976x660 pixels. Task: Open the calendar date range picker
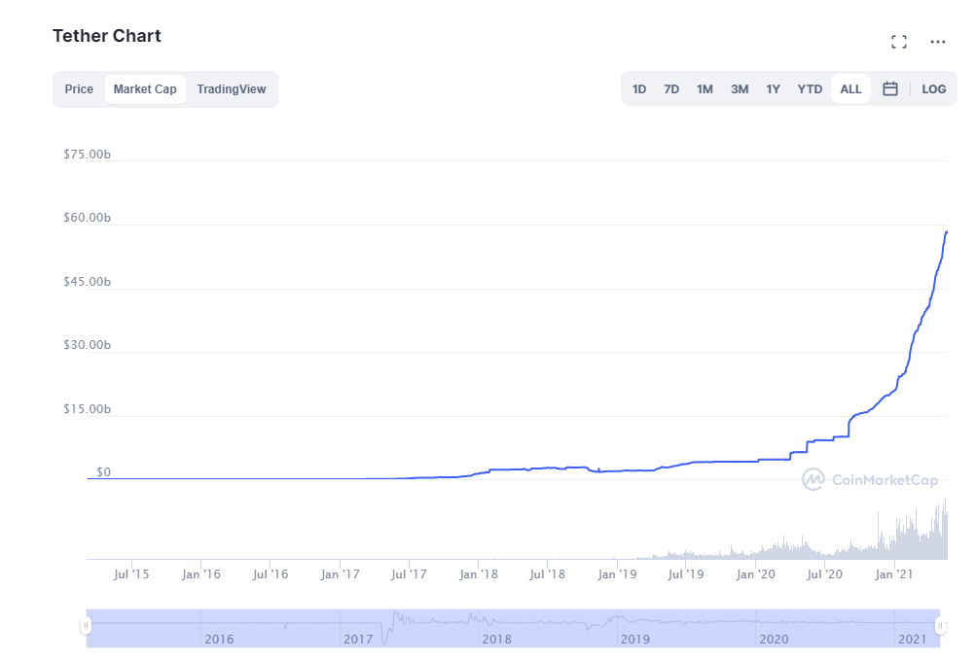[889, 89]
